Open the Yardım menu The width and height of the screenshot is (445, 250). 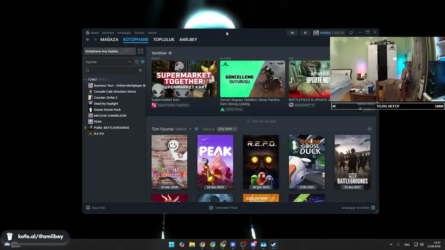pos(152,33)
